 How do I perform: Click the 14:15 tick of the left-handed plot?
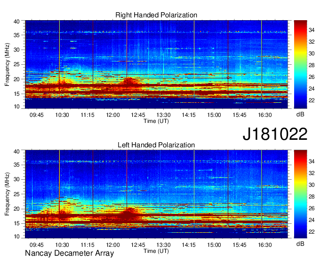click(x=189, y=245)
